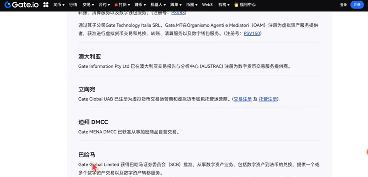Click the Gate.io logo

click(x=22, y=5)
